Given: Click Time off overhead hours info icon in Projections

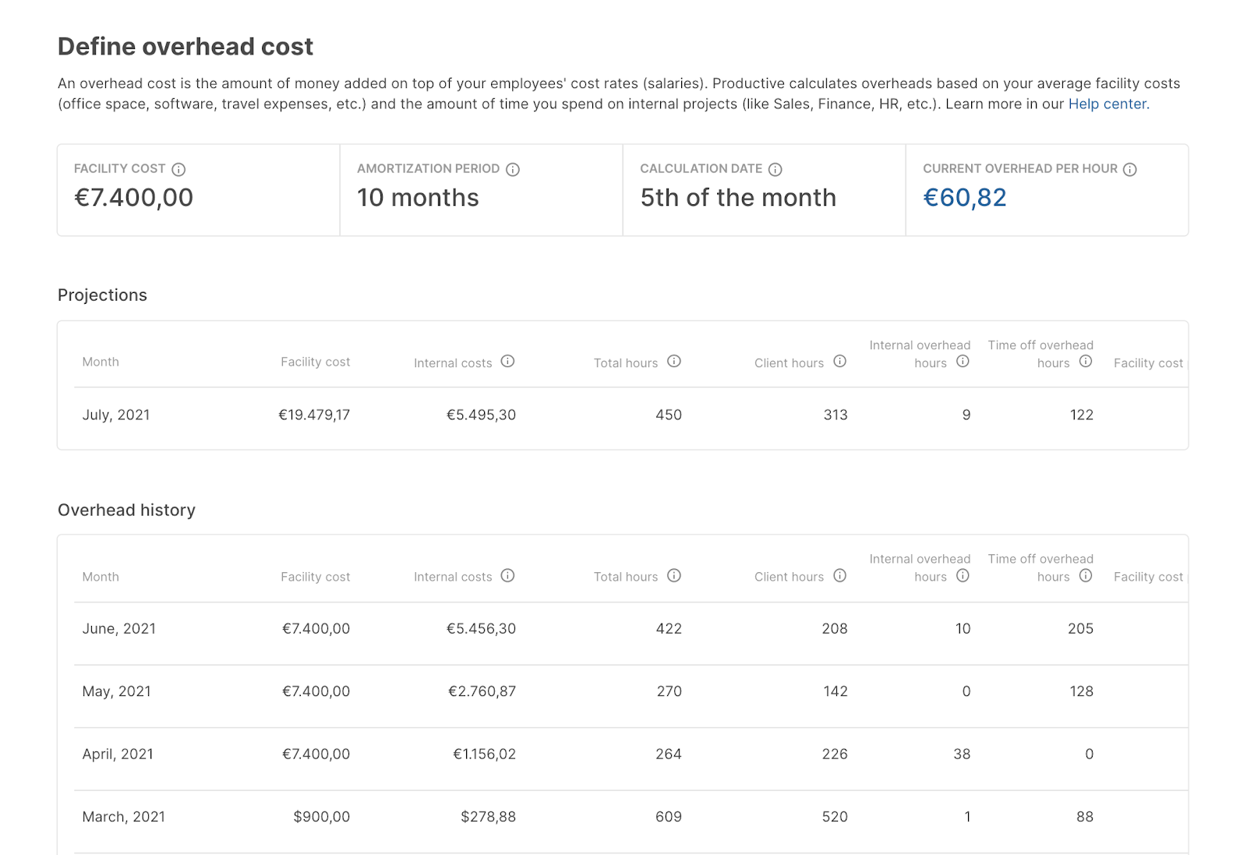Looking at the screenshot, I should click(1086, 361).
